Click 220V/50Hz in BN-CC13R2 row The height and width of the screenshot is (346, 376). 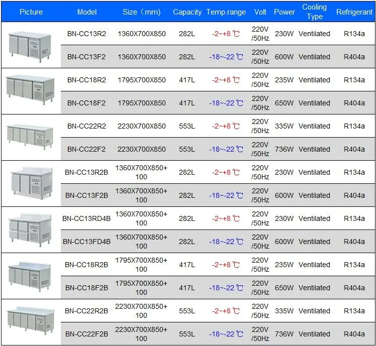point(260,34)
